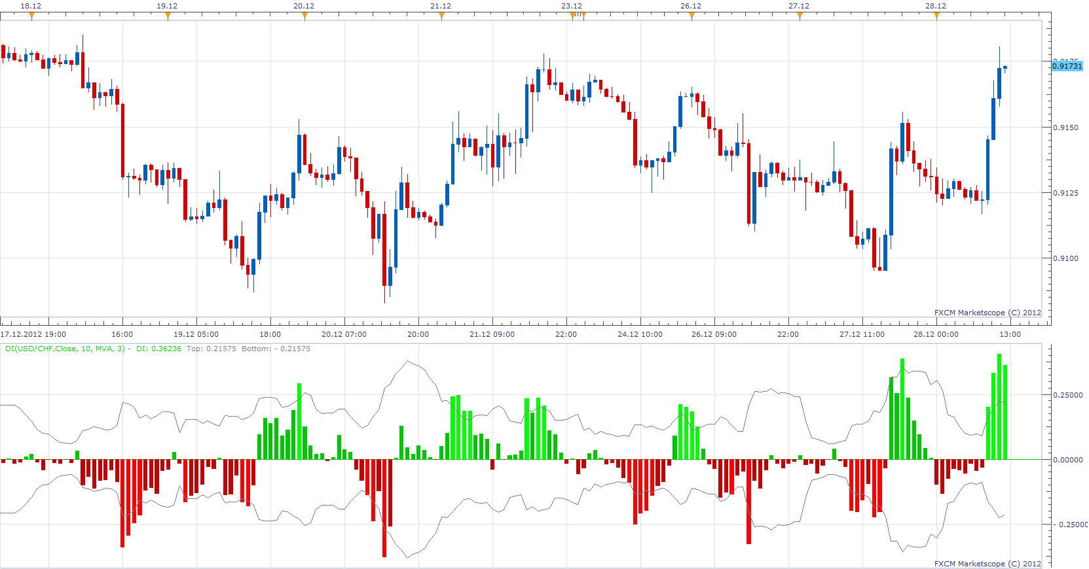The width and height of the screenshot is (1089, 569).
Task: Click the orange day marker under 27.12
Action: click(800, 16)
